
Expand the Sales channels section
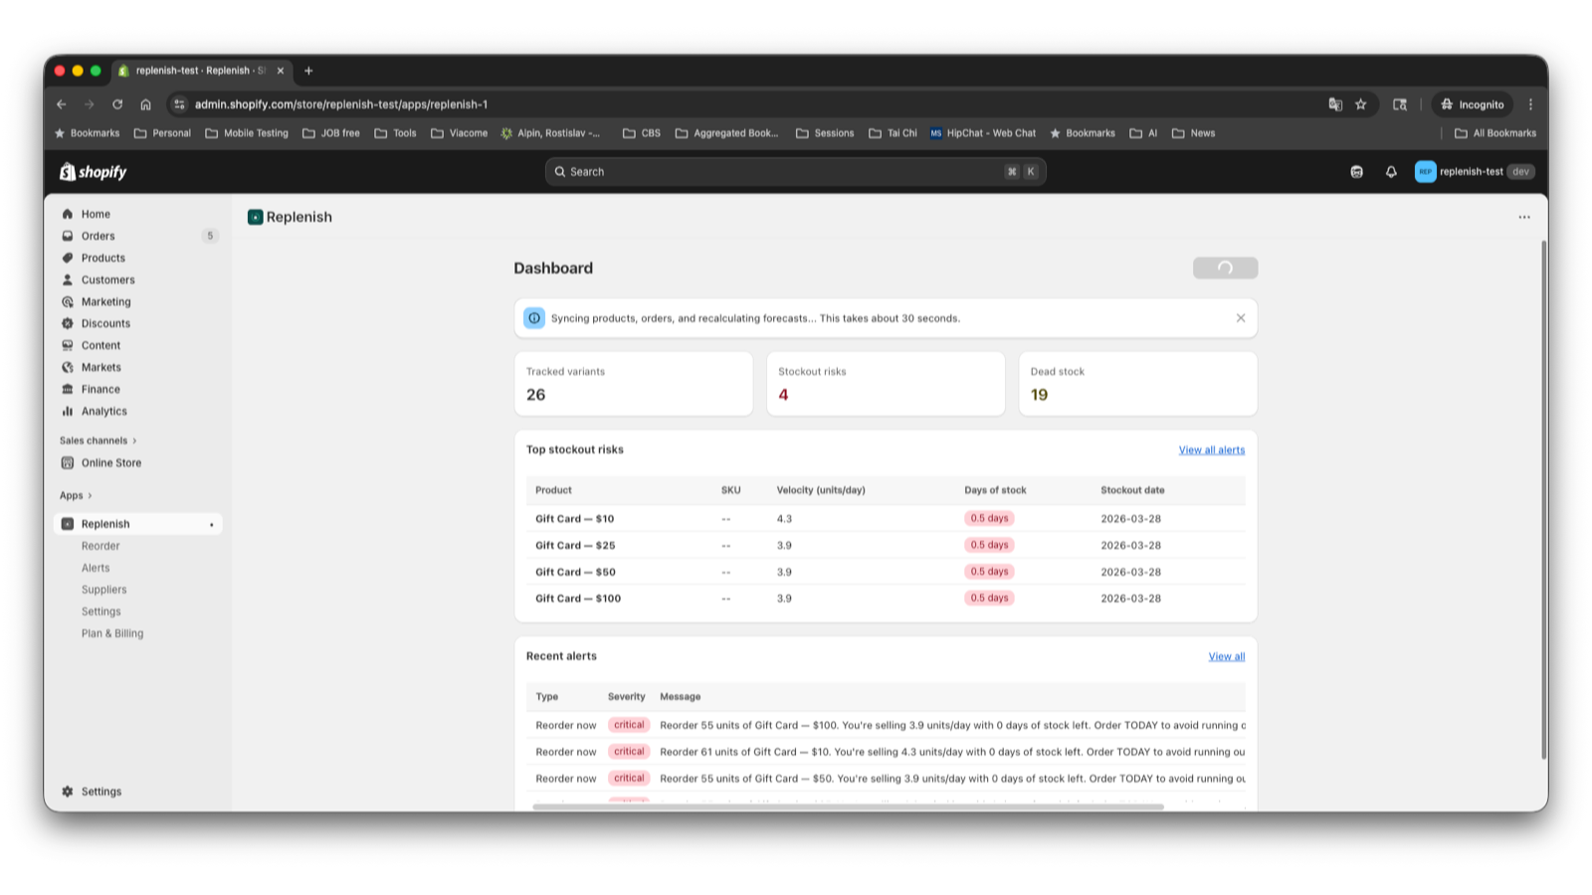(99, 441)
